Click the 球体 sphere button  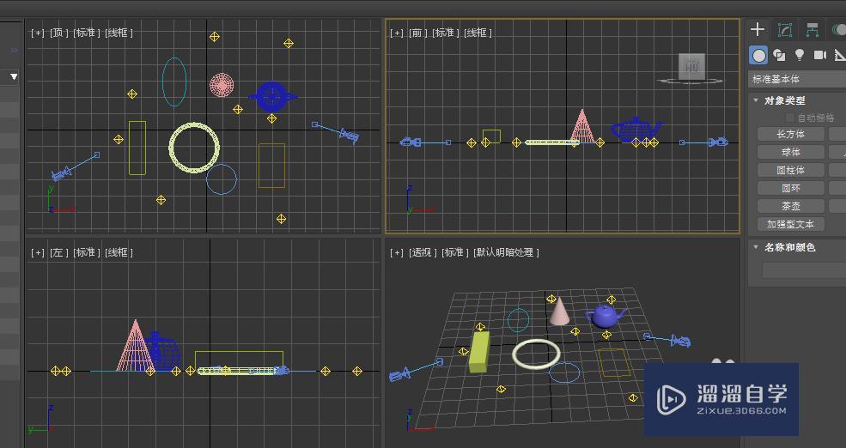coord(791,152)
